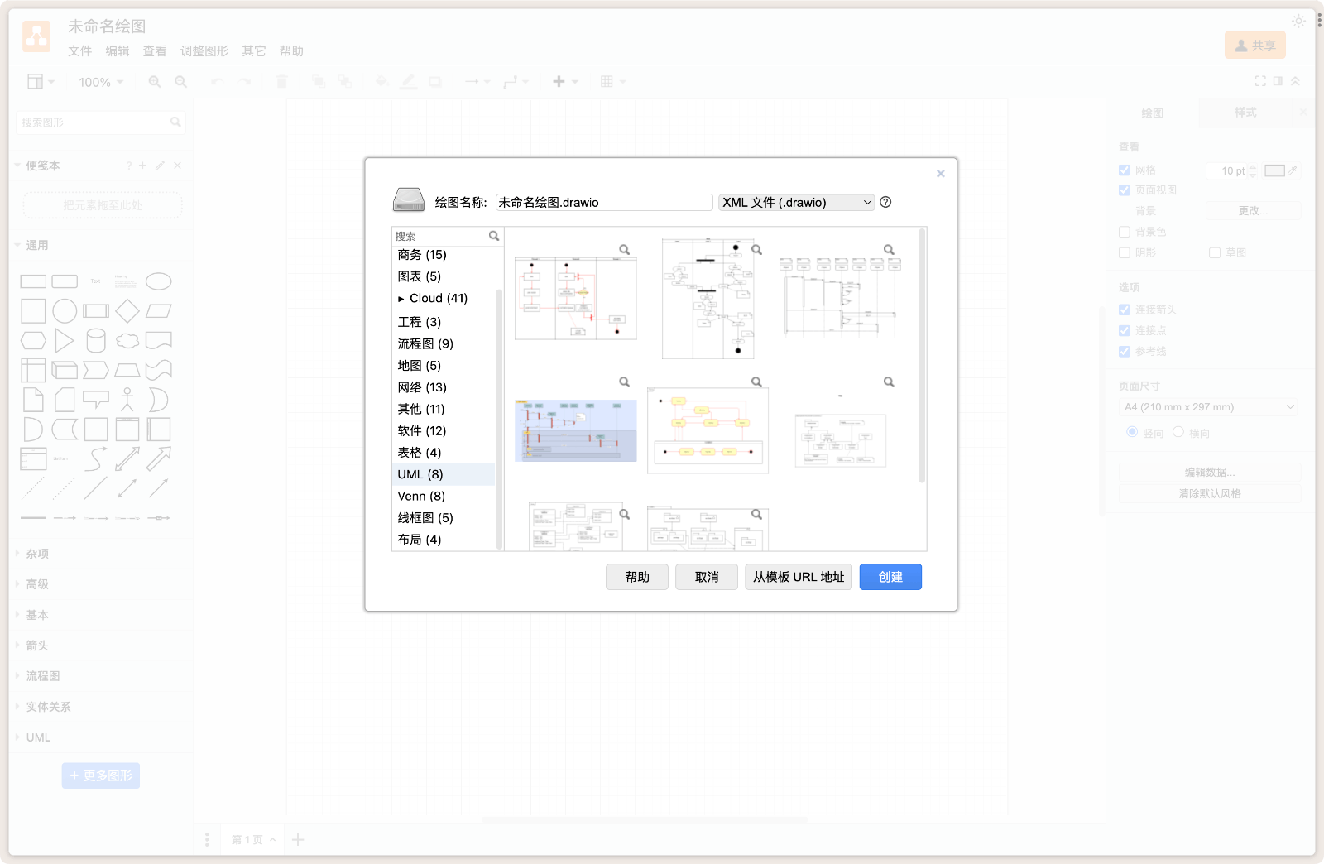Open the view panels toolbar dropdown

pyautogui.click(x=41, y=82)
